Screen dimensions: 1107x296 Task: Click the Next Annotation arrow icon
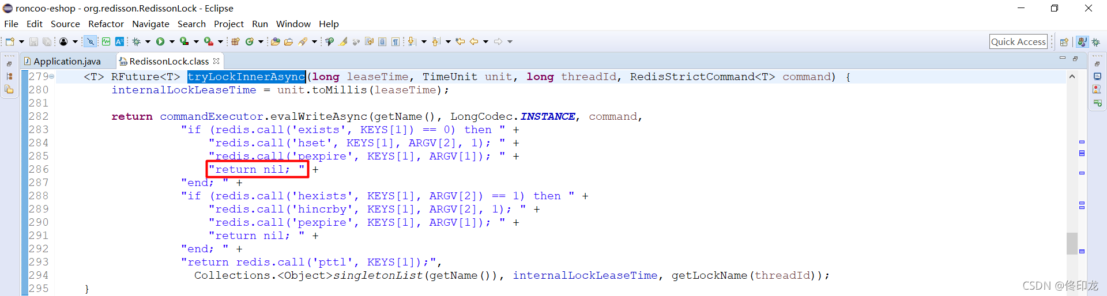tap(412, 41)
